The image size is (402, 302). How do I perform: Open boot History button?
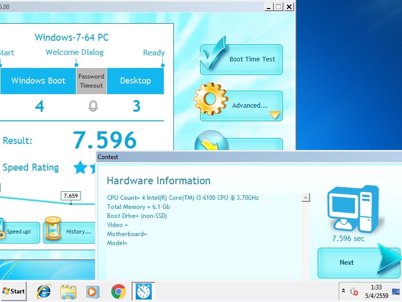tap(69, 233)
